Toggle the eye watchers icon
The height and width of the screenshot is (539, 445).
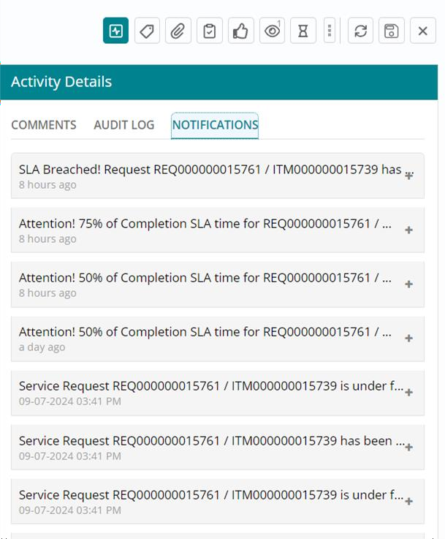[272, 31]
